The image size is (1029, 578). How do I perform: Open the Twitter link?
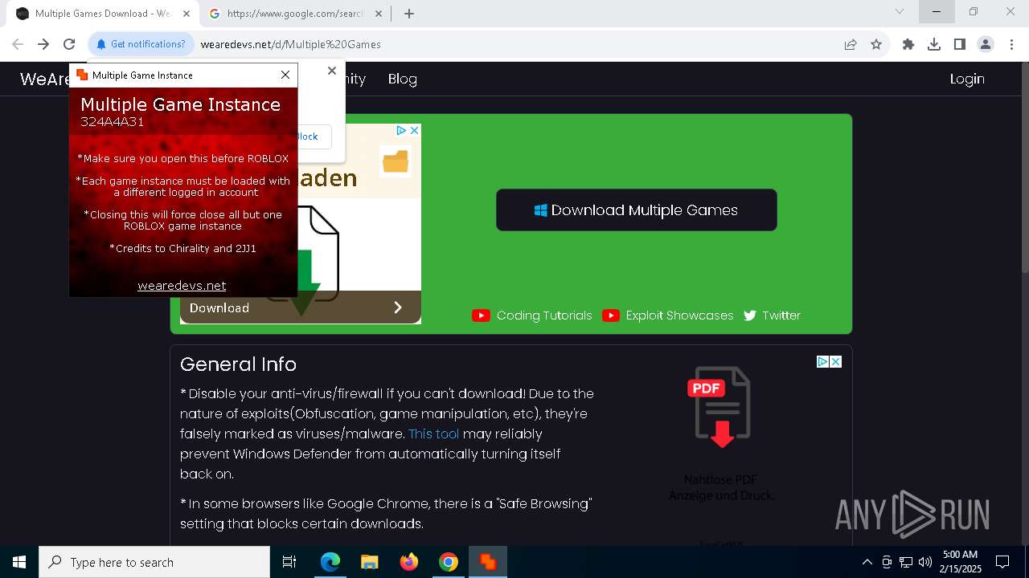point(773,315)
